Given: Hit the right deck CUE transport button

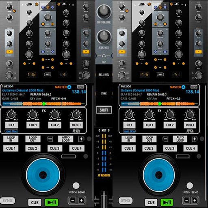Looking at the screenshot, I should (151, 202).
